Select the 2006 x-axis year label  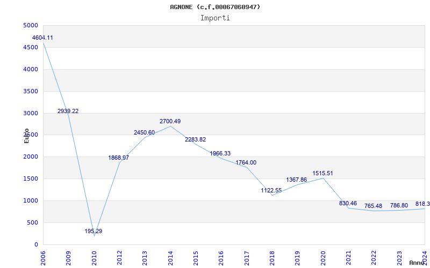43,258
